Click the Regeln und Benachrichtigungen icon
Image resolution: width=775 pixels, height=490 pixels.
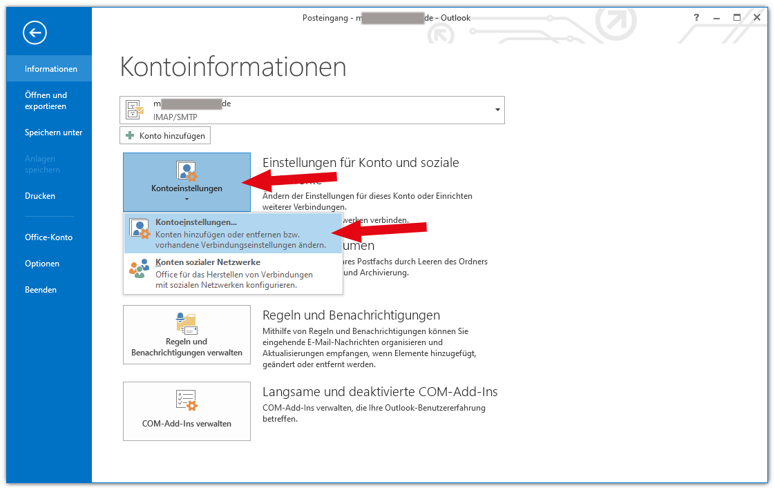[186, 323]
